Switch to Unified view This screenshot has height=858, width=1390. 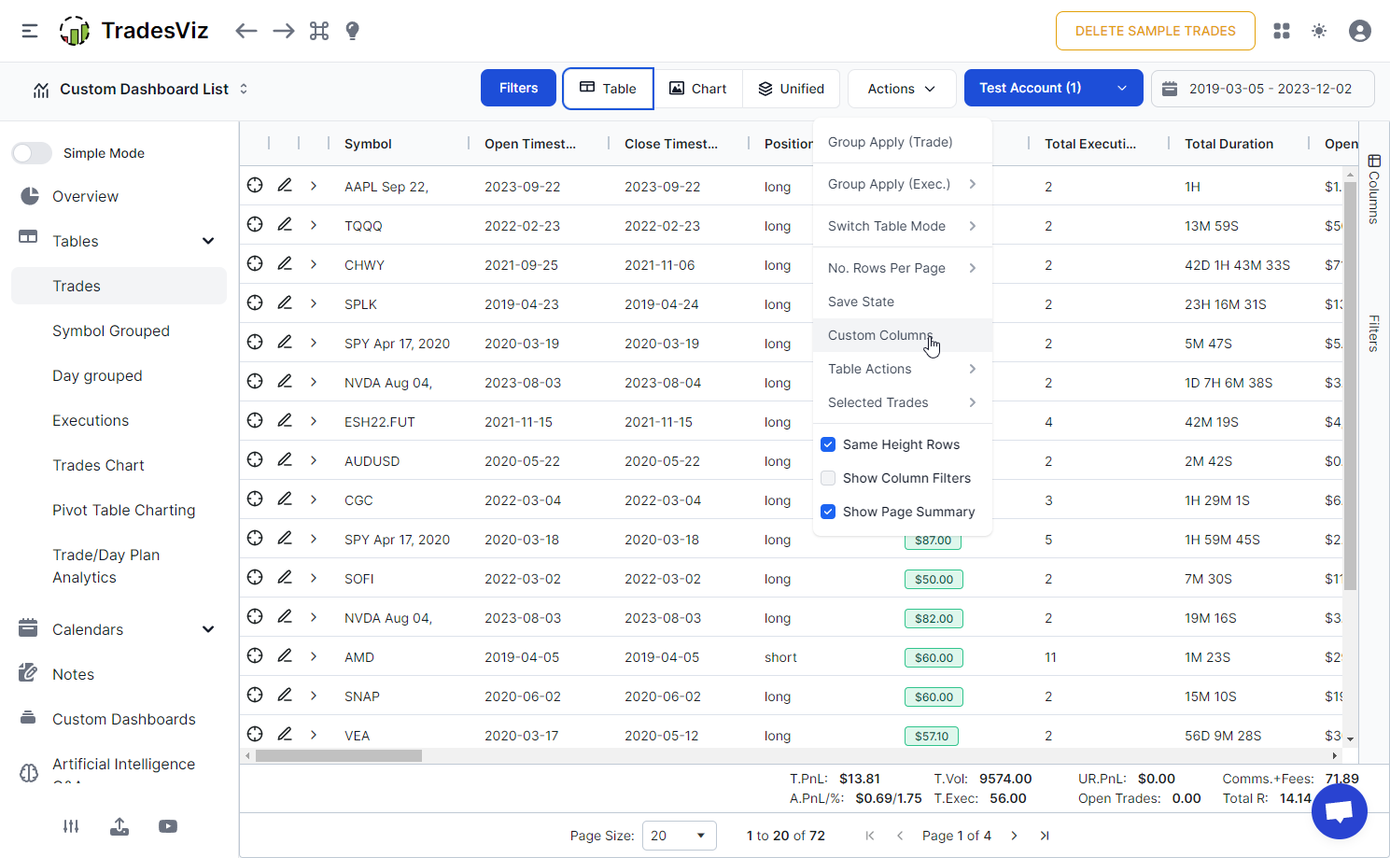(791, 89)
